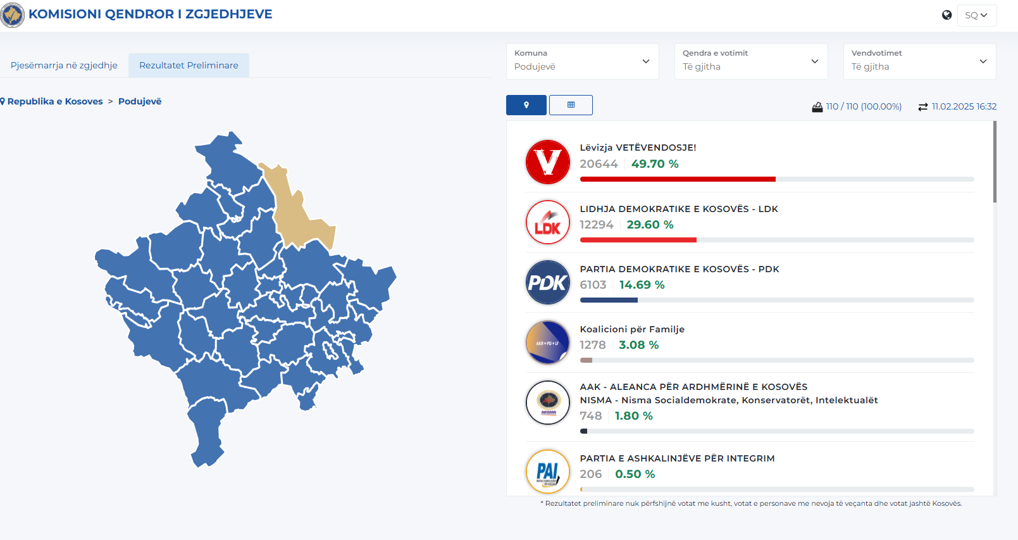
Task: Open the SQ language dropdown
Action: pos(976,15)
